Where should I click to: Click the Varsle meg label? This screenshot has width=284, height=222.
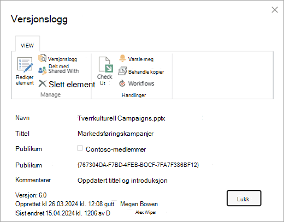(x=141, y=59)
